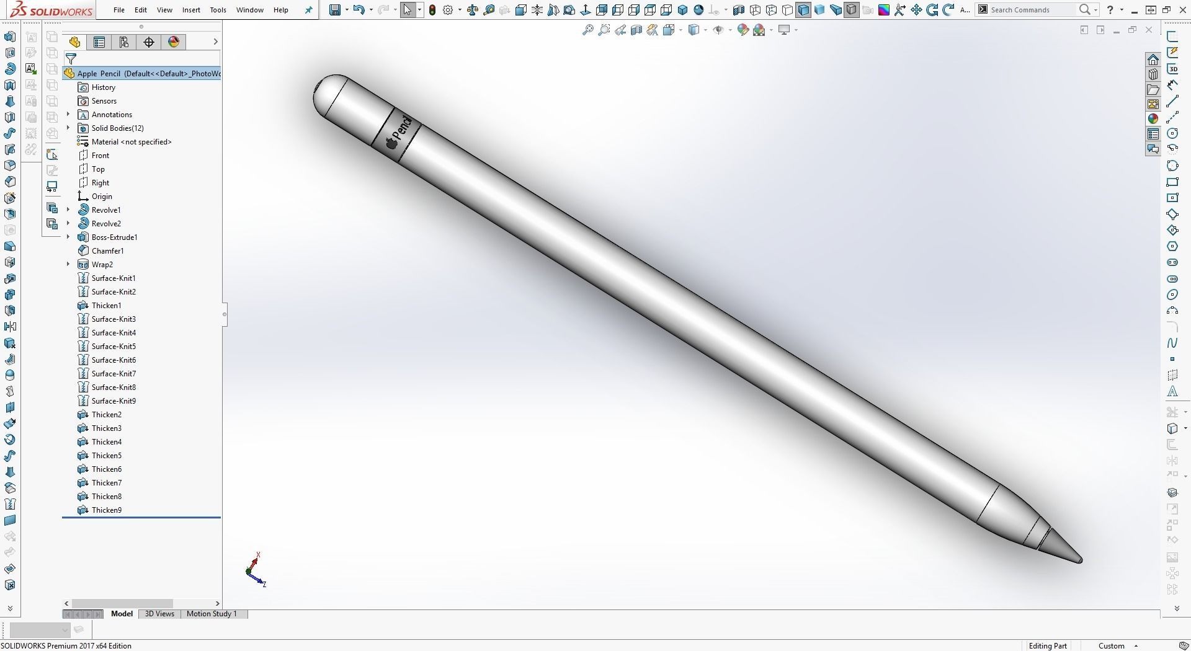Viewport: 1191px width, 651px height.
Task: Click the Zoom to Fit magnifier icon
Action: pos(588,30)
